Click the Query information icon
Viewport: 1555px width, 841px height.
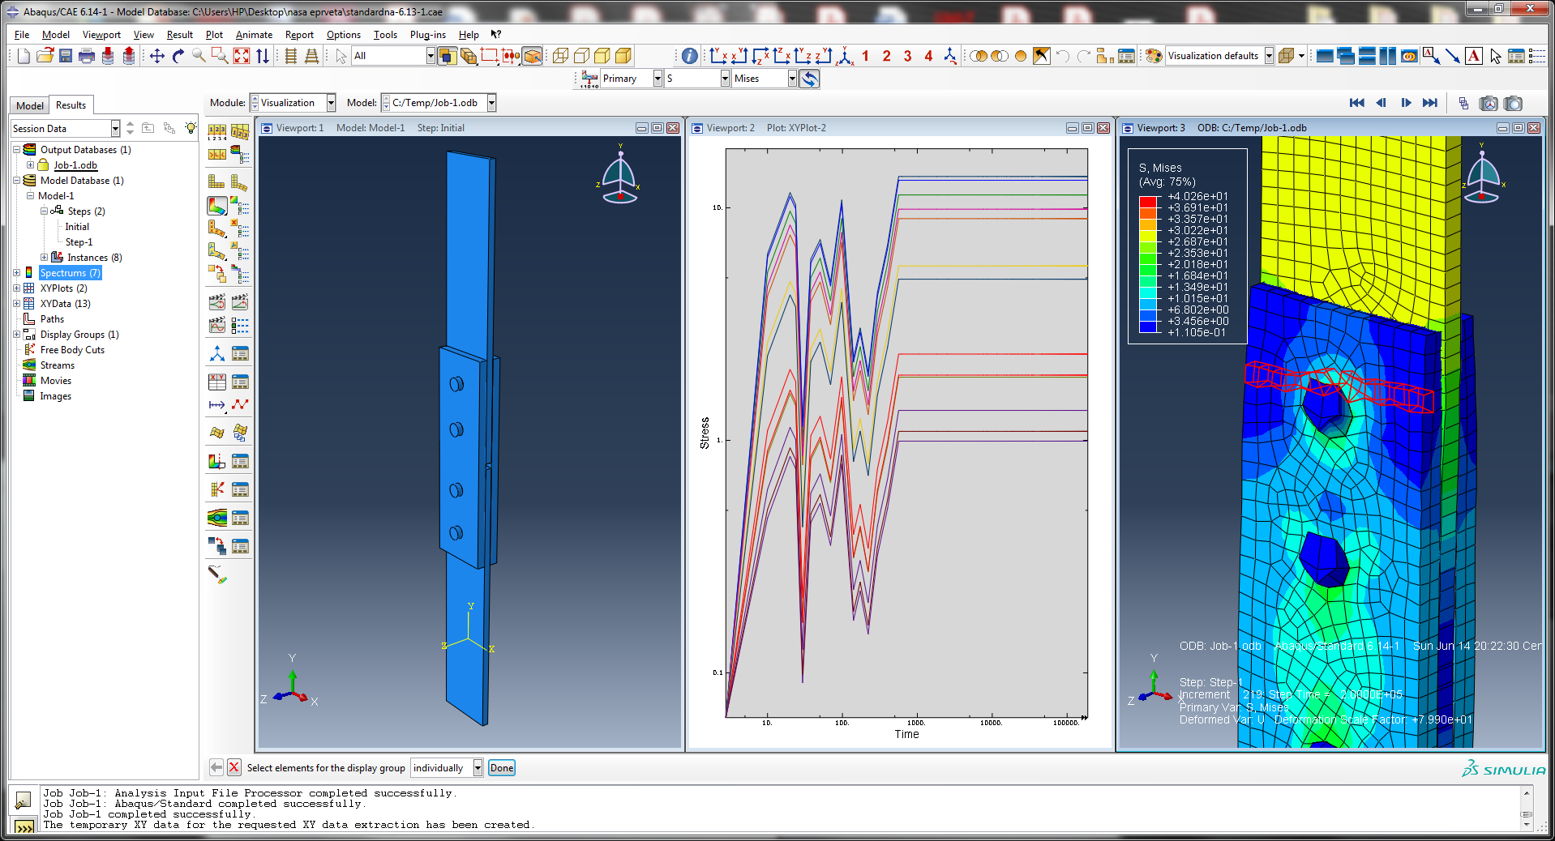point(689,56)
